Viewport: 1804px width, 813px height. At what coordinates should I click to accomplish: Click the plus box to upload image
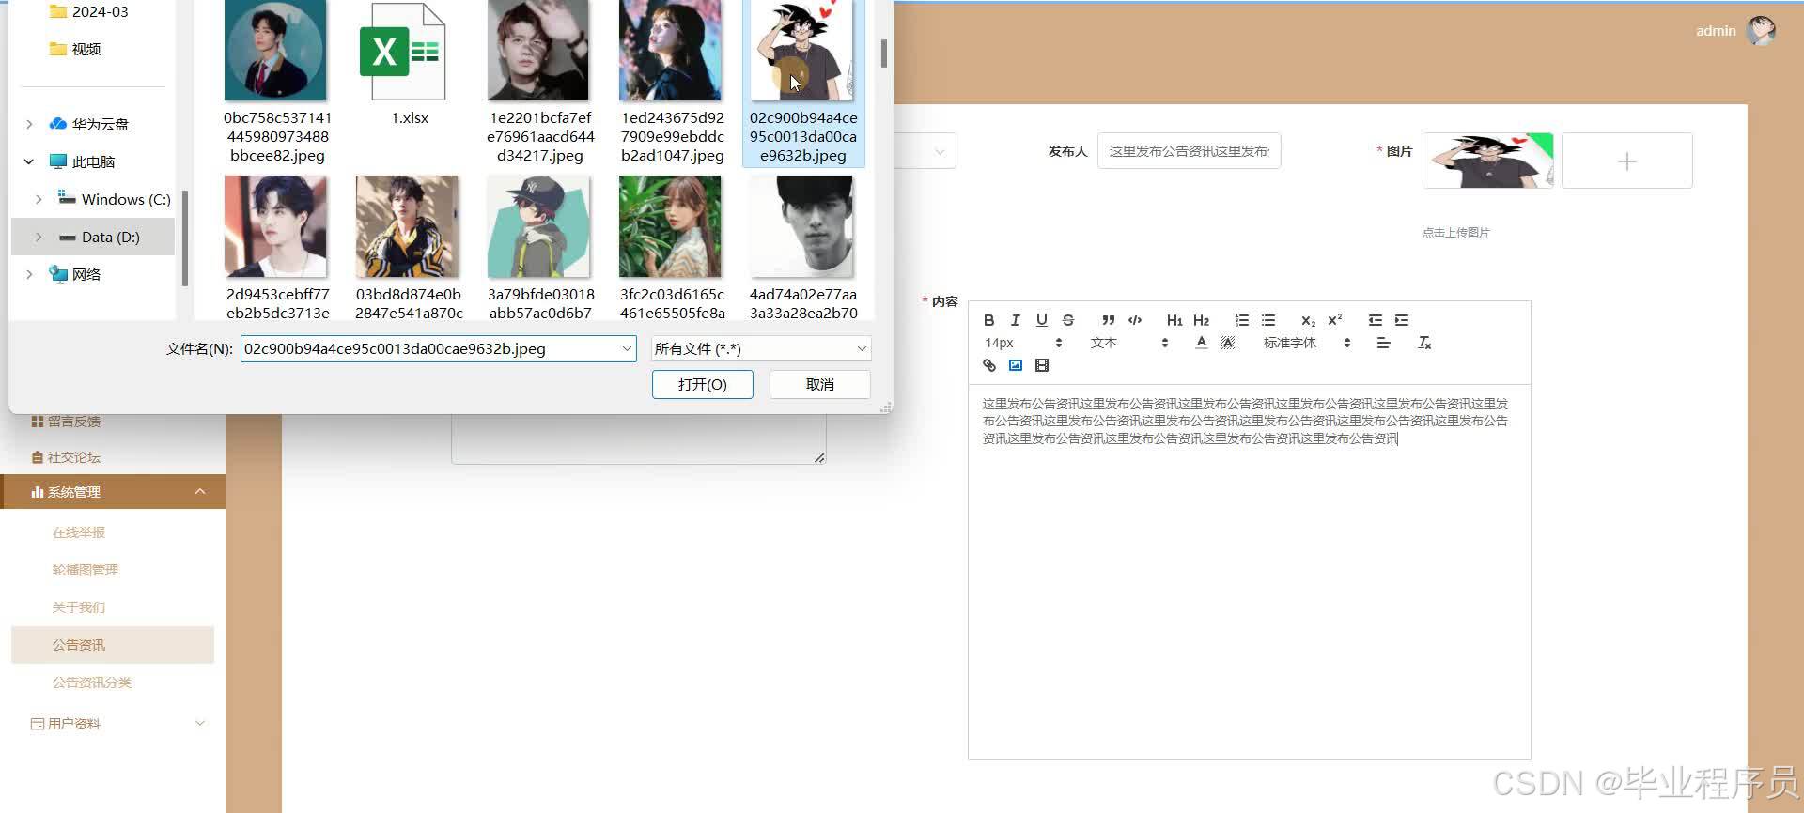click(x=1627, y=161)
